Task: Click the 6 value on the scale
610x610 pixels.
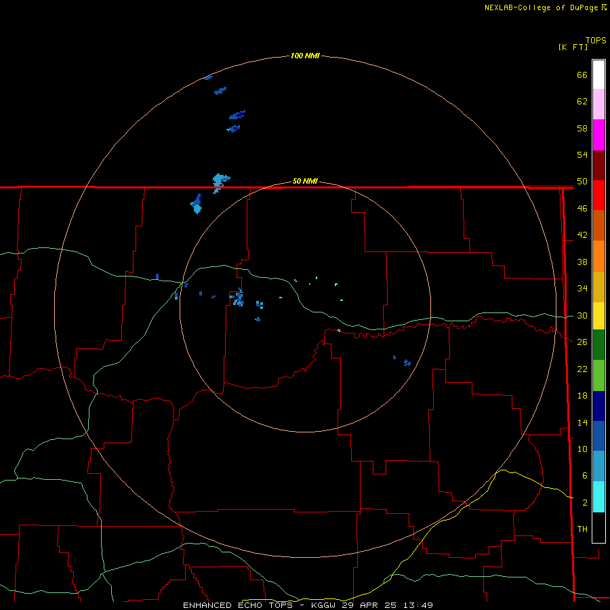Action: point(585,476)
